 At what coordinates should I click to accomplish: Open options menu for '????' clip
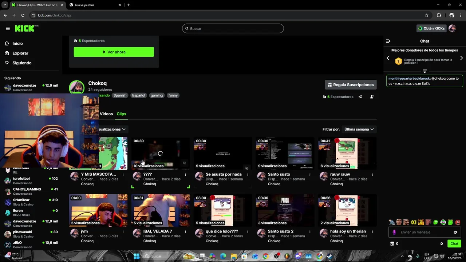pos(185,175)
